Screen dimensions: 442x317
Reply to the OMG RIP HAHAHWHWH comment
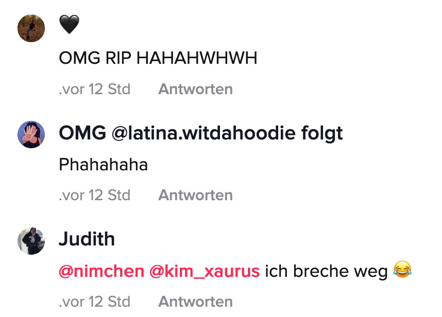[195, 89]
